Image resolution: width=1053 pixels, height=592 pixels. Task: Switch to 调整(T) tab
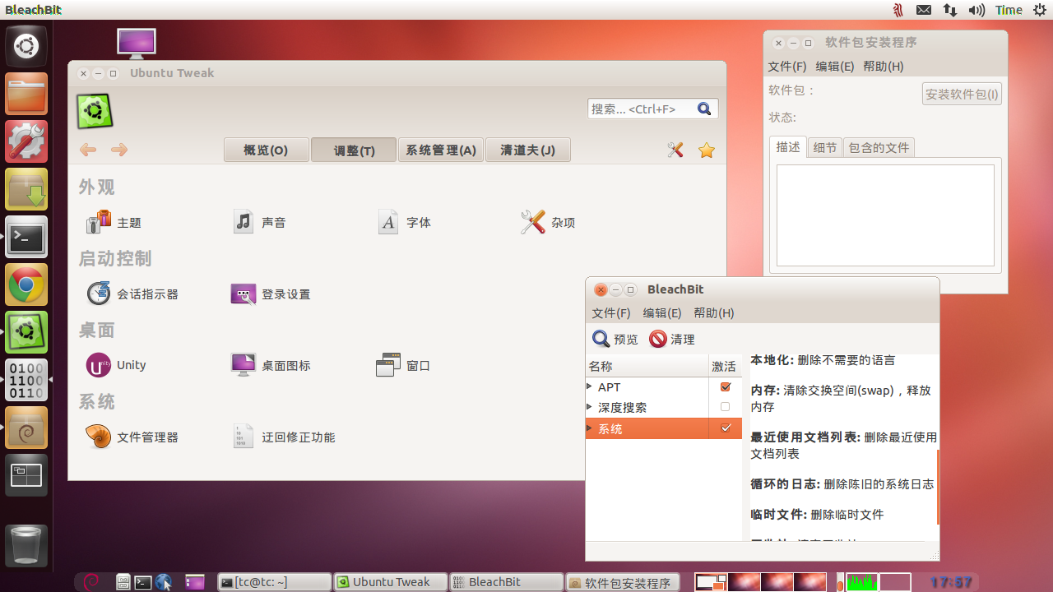tap(354, 150)
